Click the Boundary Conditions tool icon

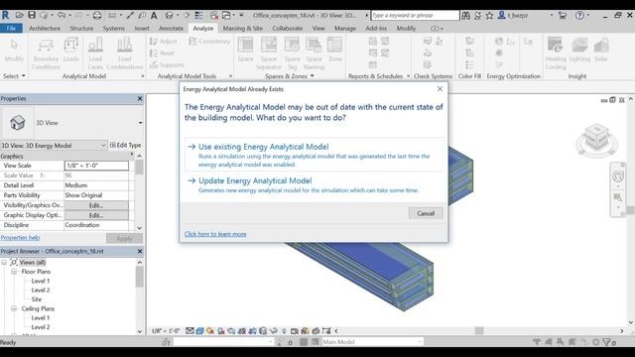(x=46, y=46)
